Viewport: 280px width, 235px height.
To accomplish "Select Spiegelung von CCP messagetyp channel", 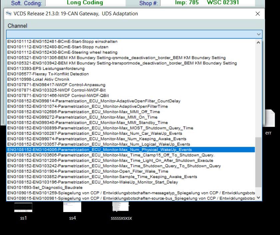I will 131,193.
